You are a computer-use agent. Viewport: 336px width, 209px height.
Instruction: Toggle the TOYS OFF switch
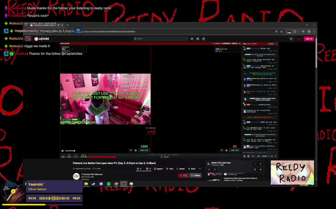tap(75, 156)
